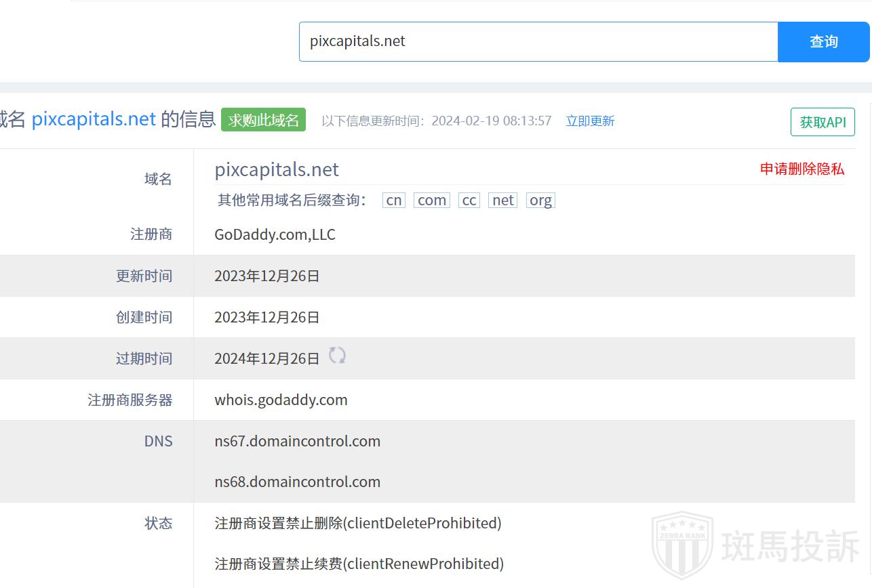The height and width of the screenshot is (588, 872).
Task: Click the domain search input field
Action: click(x=538, y=41)
